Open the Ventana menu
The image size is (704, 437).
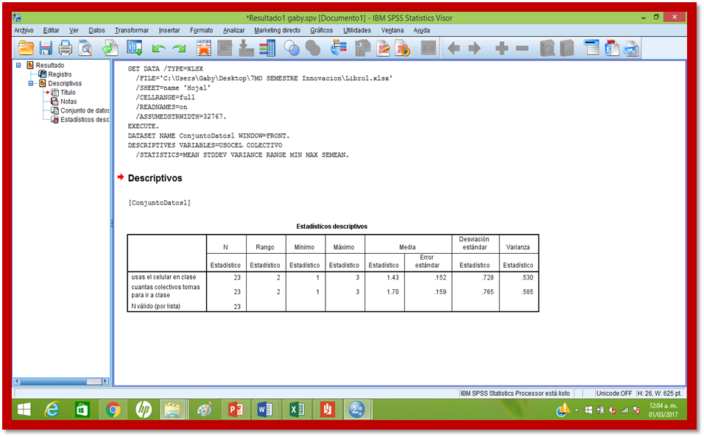coord(393,30)
